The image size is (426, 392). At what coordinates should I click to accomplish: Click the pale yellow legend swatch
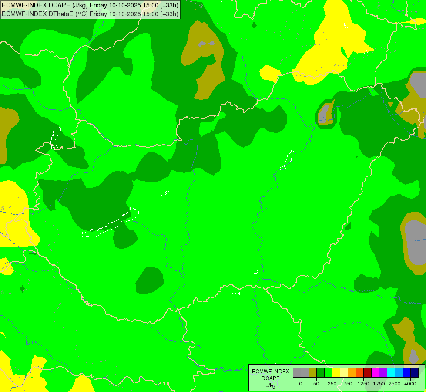[344, 373]
